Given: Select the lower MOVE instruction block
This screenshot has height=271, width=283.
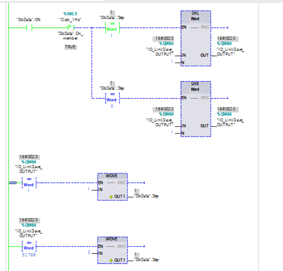Looking at the screenshot, I should point(112,250).
